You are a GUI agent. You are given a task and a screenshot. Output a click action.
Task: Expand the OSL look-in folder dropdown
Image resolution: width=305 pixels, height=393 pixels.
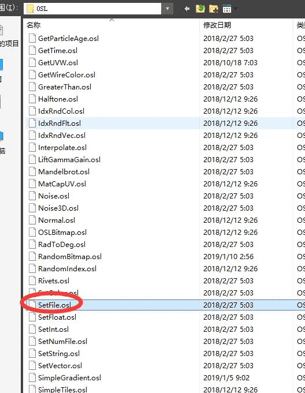[x=168, y=9]
